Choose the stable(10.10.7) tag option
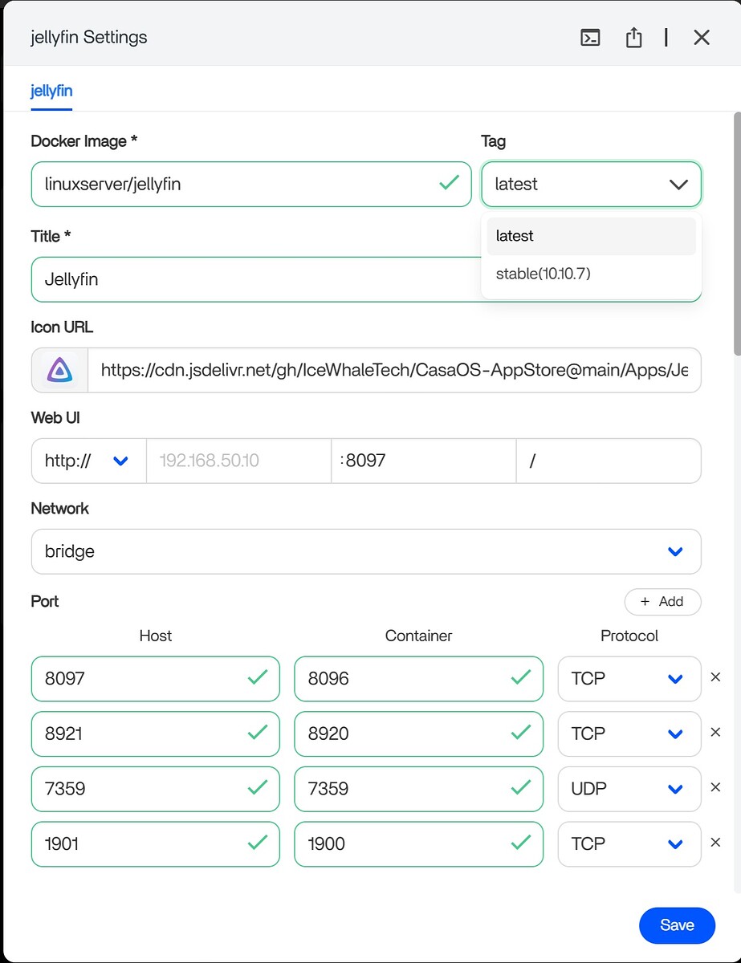This screenshot has height=963, width=741. tap(591, 274)
